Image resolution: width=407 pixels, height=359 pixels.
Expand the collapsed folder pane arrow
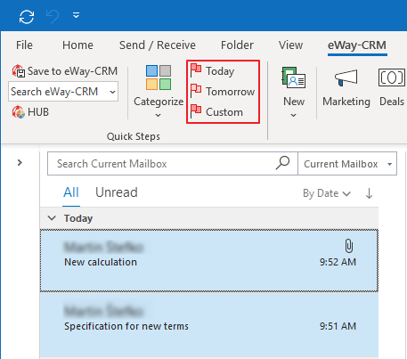(x=20, y=163)
